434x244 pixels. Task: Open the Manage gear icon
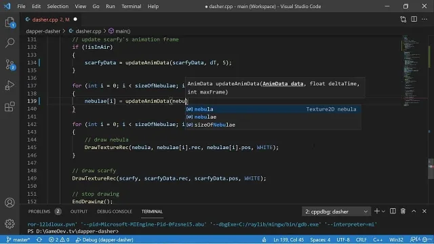click(x=9, y=224)
